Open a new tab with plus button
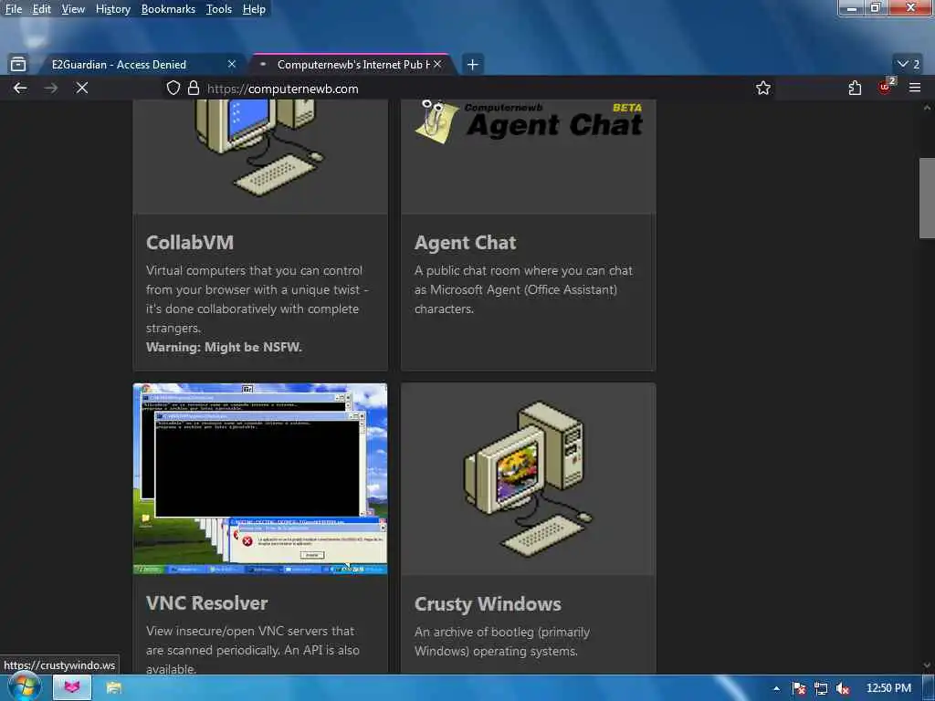 472,65
